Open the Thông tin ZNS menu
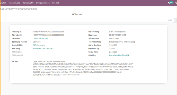This screenshot has height=95, width=177. point(14,3)
